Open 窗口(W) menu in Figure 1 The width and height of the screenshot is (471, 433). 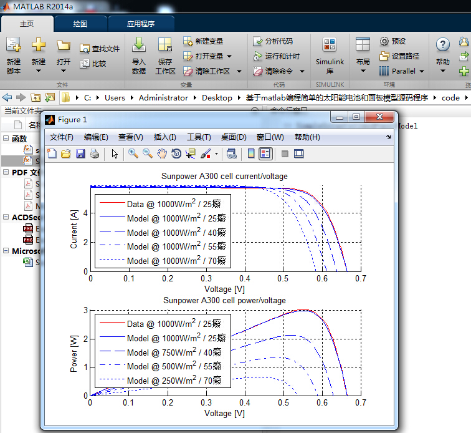pyautogui.click(x=270, y=137)
